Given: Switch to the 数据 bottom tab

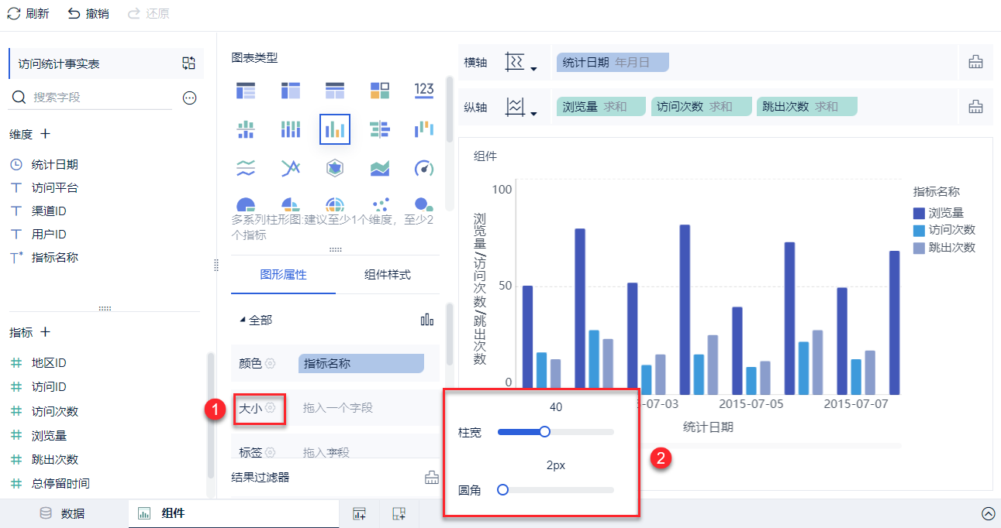Looking at the screenshot, I should [63, 513].
